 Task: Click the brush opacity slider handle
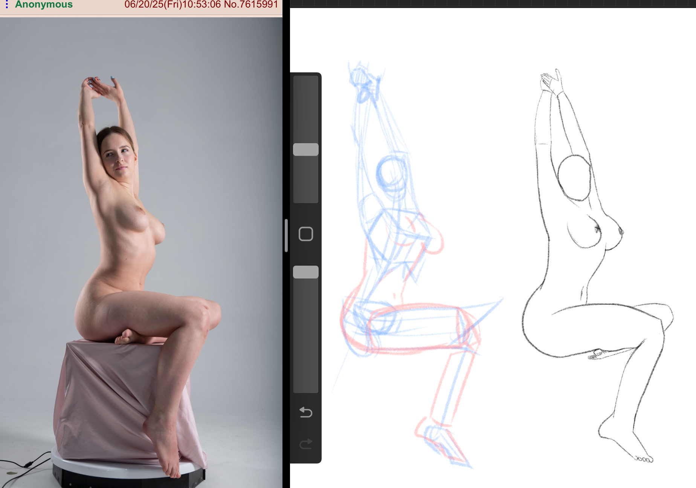[x=306, y=272]
